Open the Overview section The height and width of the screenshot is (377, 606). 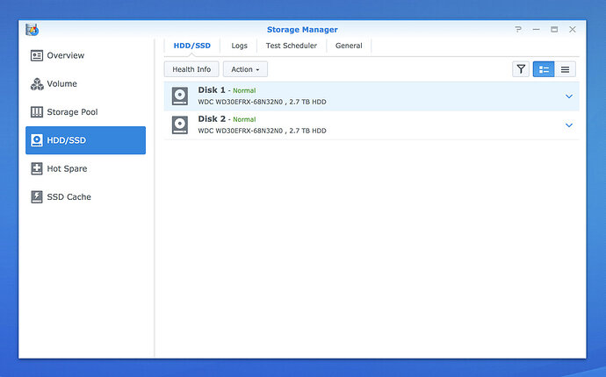point(85,55)
